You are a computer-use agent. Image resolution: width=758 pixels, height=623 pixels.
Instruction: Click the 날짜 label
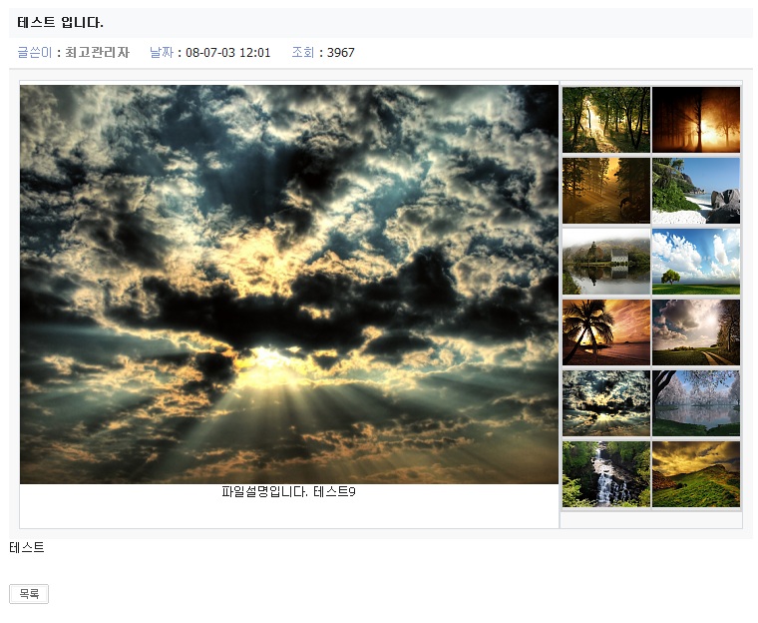click(x=162, y=52)
